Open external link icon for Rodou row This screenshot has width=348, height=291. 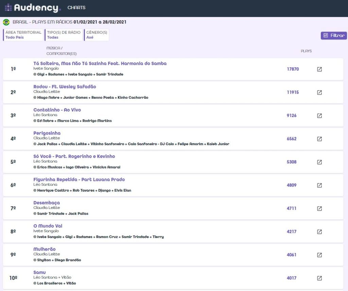pyautogui.click(x=319, y=92)
